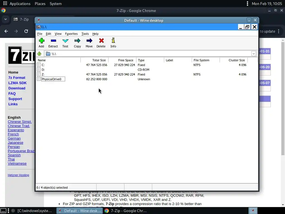The image size is (285, 214).
Task: Sort by the Name column header
Action: (58, 60)
